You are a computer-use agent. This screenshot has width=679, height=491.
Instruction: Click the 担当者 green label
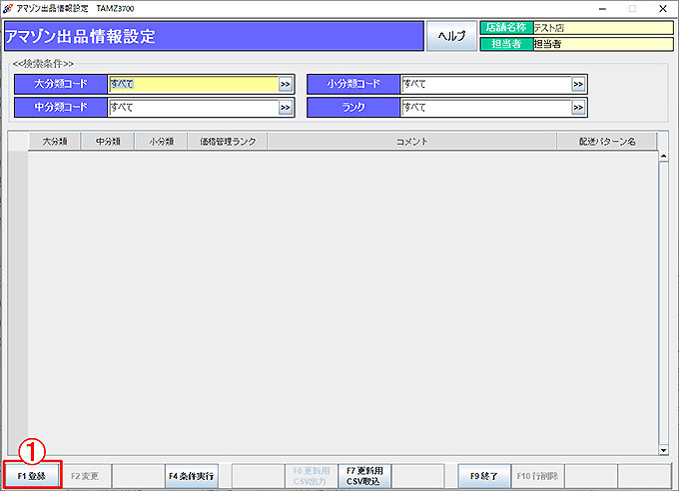(506, 44)
